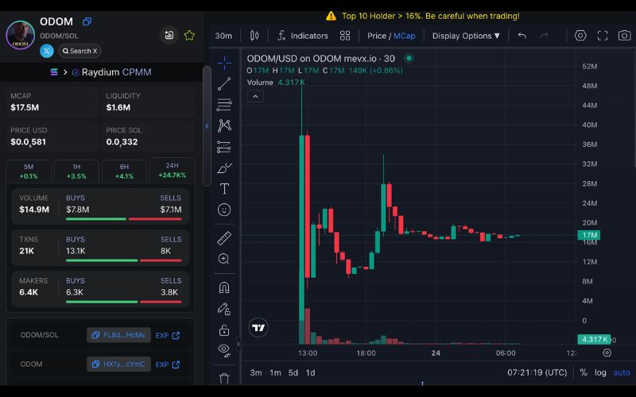Set chart range to 1d

[310, 372]
